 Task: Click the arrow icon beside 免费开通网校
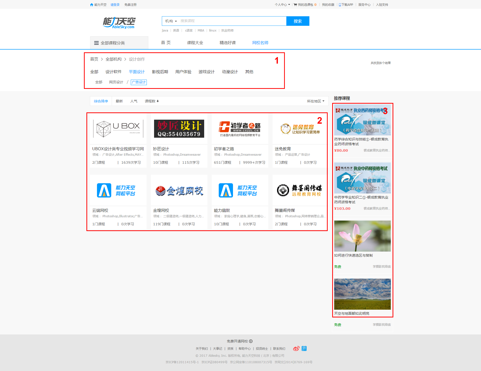[x=251, y=341]
